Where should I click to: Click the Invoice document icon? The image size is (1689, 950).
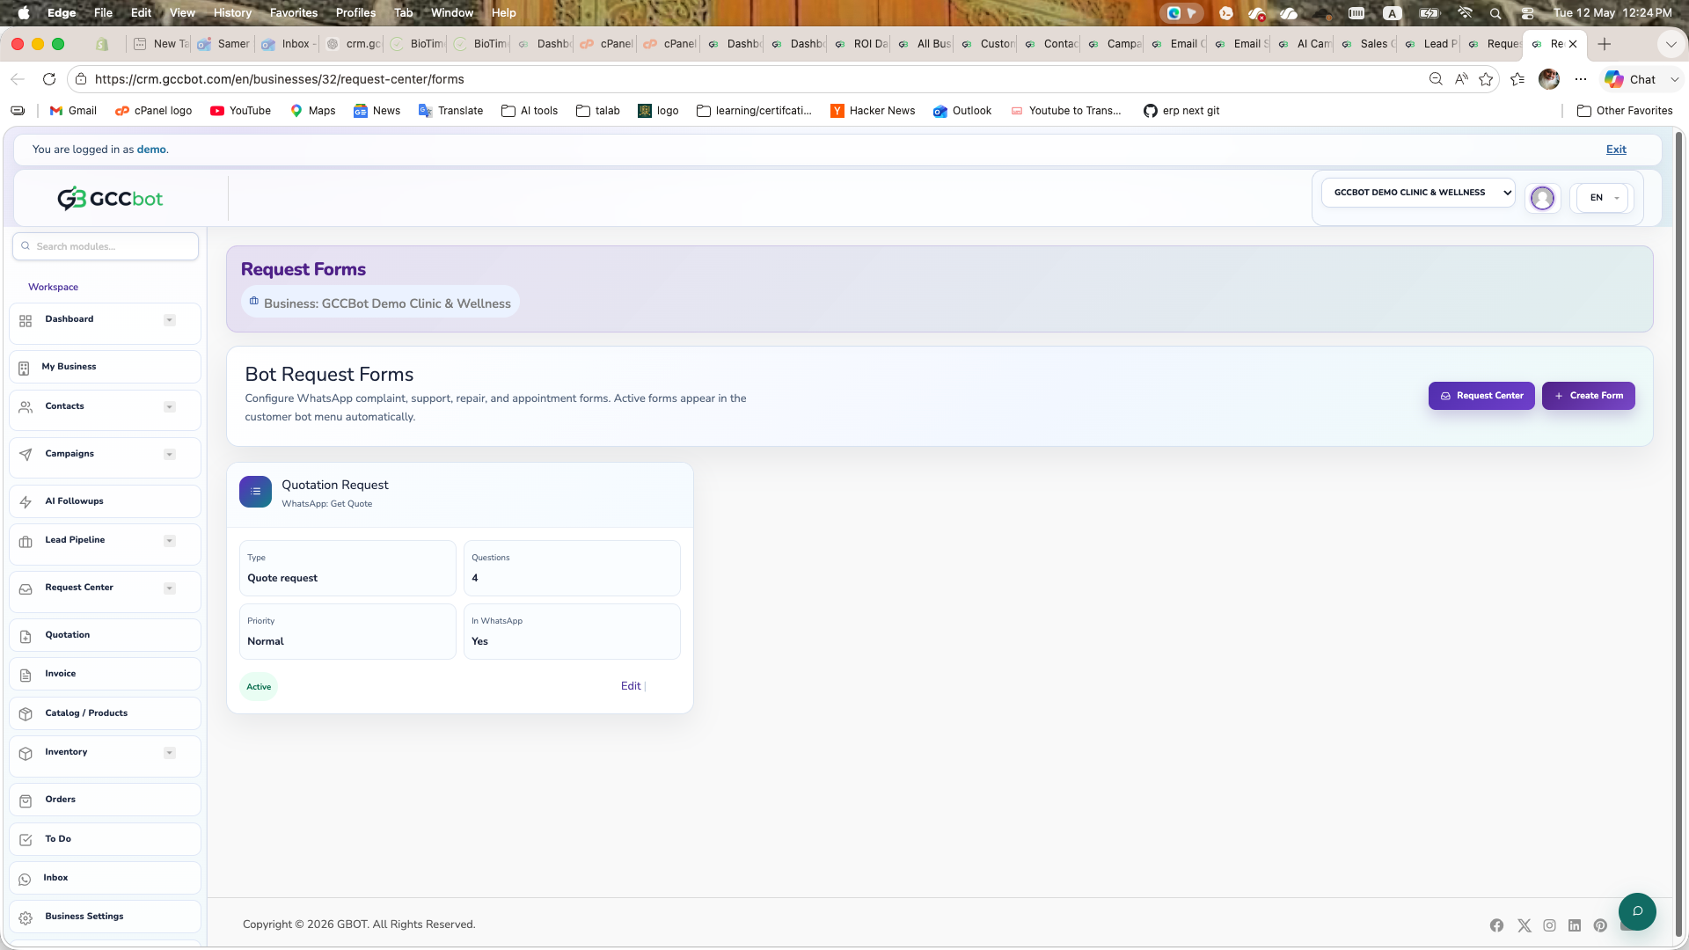[26, 675]
